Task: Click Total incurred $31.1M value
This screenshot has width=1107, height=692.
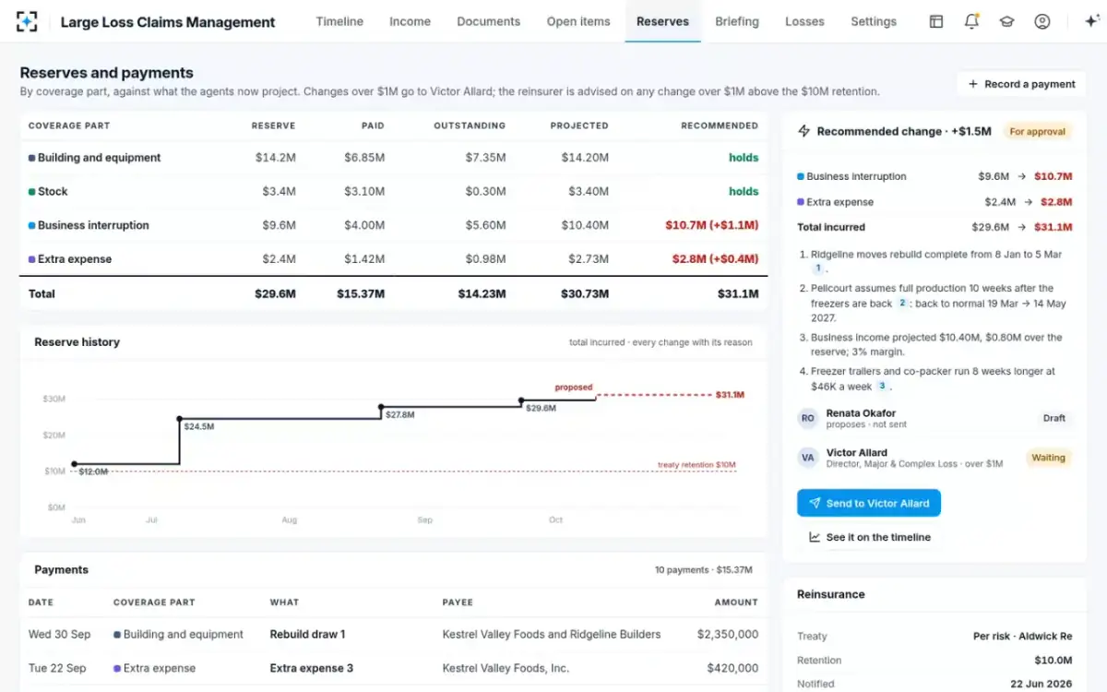Action: point(1053,227)
